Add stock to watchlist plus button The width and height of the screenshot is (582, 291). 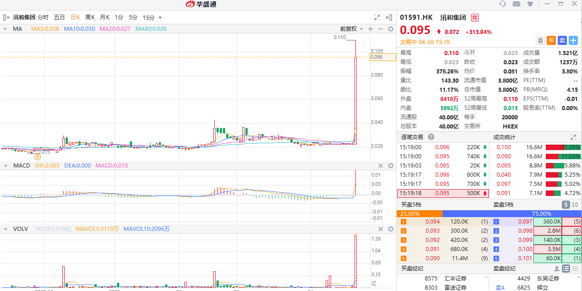coord(573,40)
